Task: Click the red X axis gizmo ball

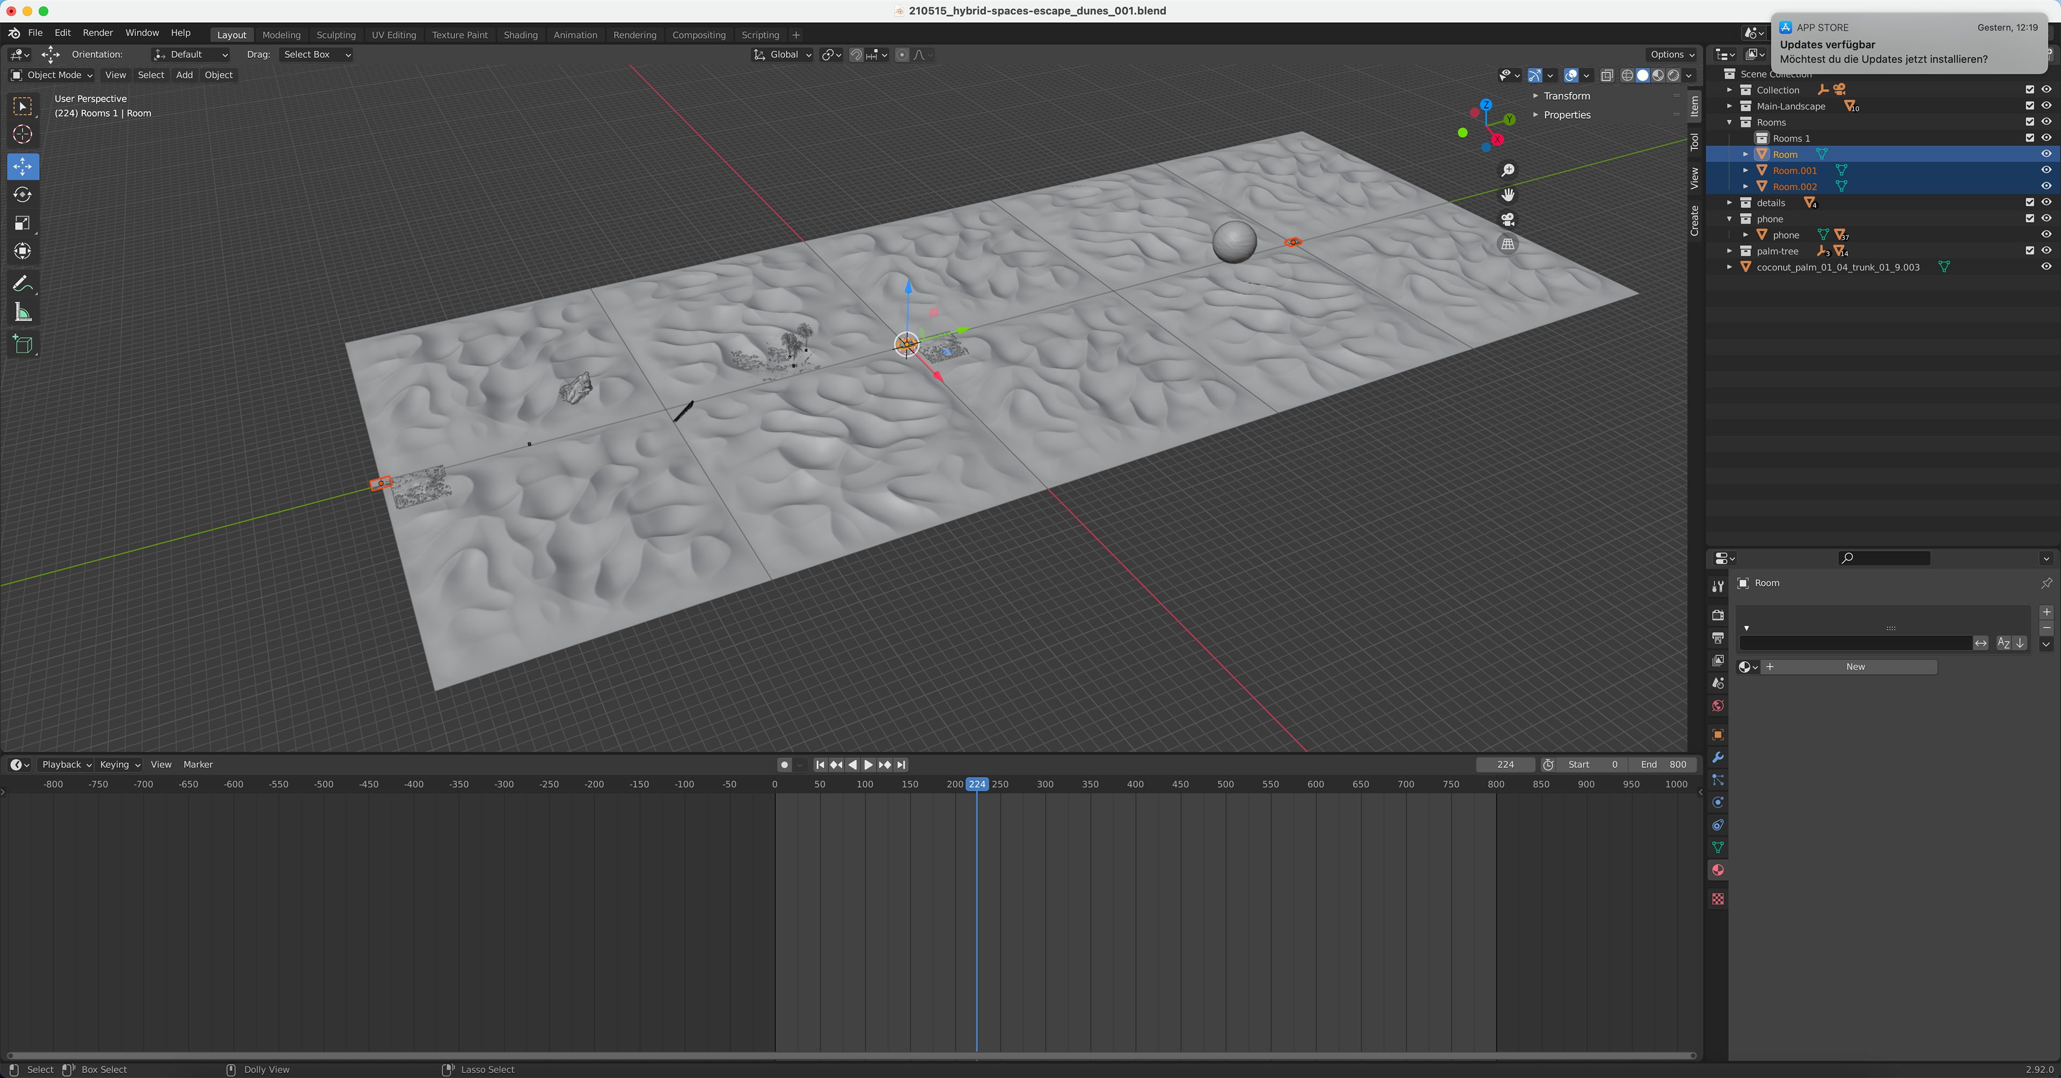Action: [x=1497, y=139]
